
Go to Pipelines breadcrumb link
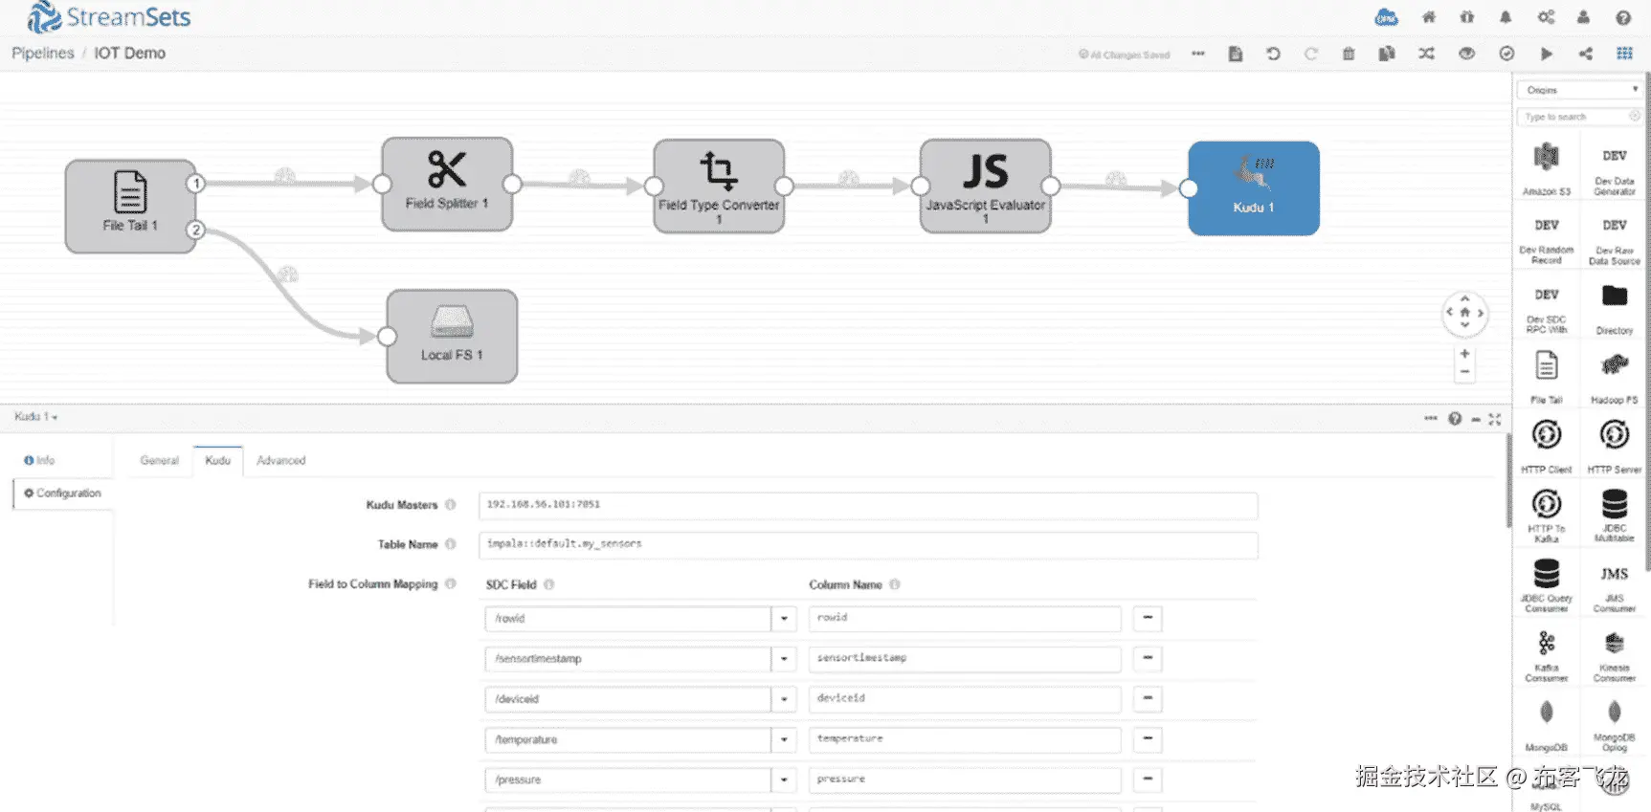click(x=43, y=54)
